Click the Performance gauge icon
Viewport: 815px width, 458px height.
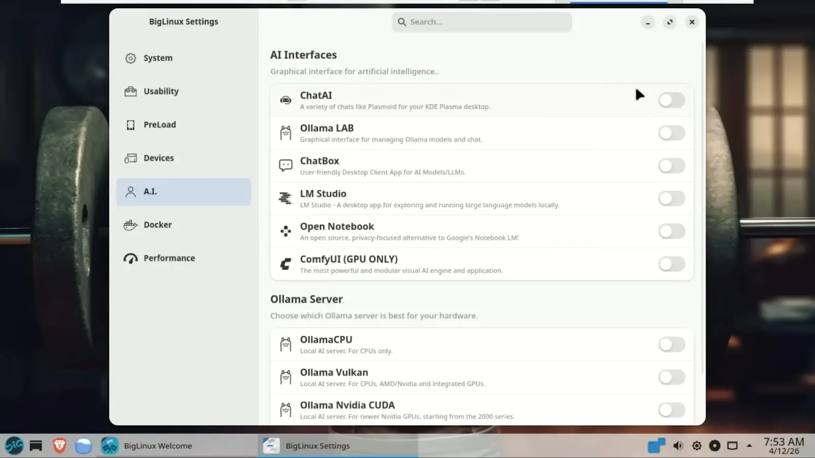130,259
